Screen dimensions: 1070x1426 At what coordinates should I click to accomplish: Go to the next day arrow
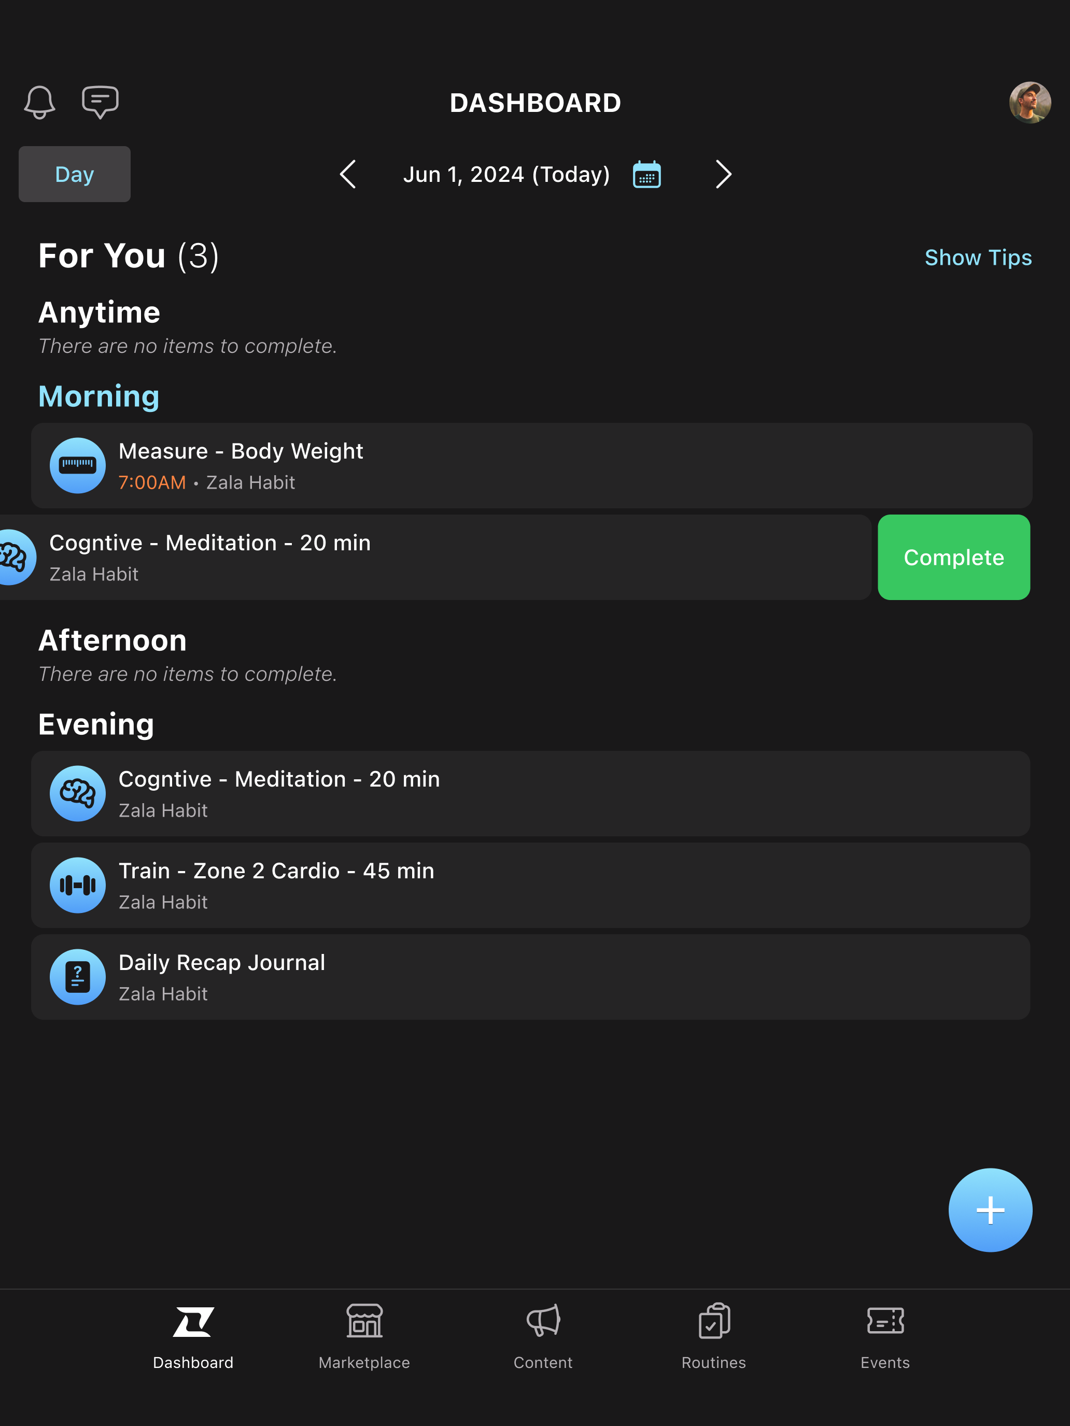pos(724,174)
